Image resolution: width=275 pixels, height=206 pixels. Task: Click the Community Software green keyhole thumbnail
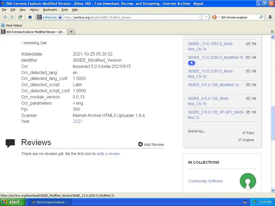tap(248, 181)
